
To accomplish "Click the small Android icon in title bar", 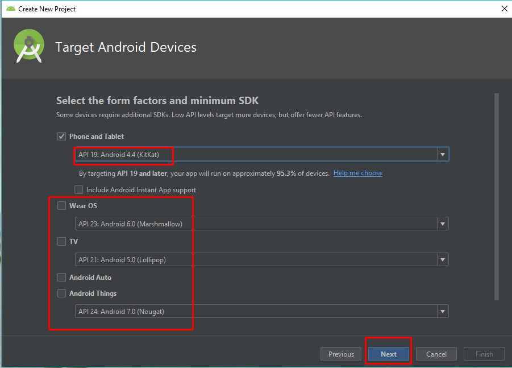I will click(x=10, y=9).
